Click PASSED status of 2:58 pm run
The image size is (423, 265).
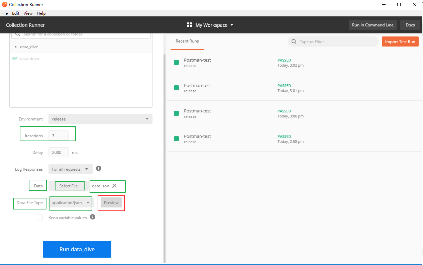284,137
